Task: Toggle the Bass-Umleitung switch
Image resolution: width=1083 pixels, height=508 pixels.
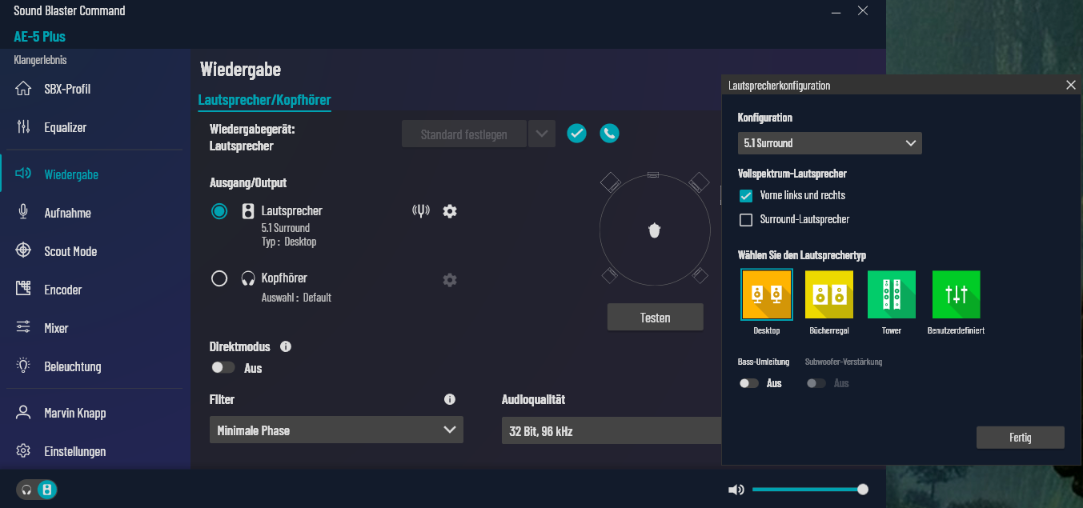Action: click(749, 383)
